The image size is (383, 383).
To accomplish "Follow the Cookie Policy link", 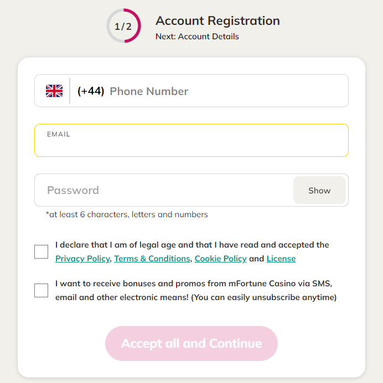I will pyautogui.click(x=220, y=259).
